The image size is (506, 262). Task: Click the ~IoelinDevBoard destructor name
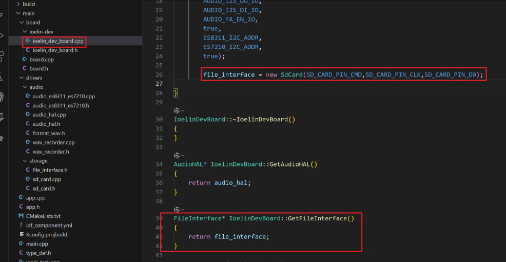[260, 120]
